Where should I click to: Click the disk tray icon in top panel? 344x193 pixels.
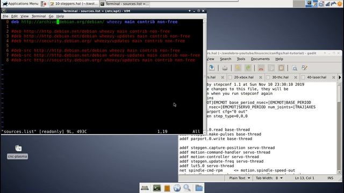click(321, 4)
